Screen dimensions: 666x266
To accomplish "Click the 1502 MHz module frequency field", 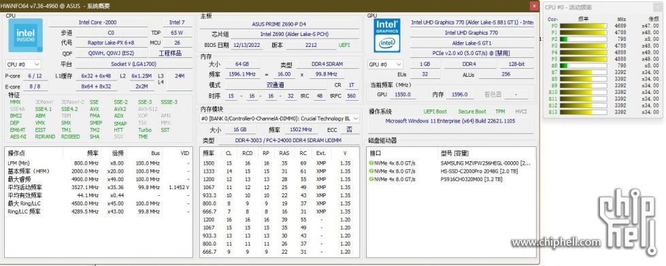I will point(301,130).
